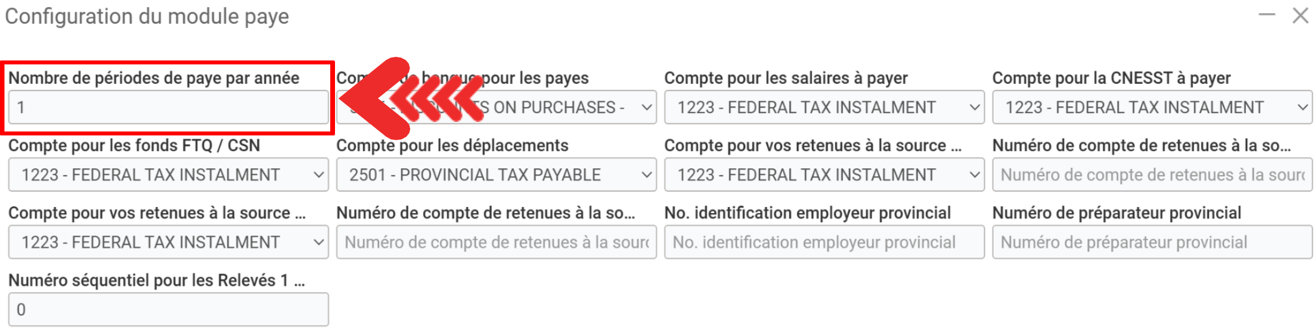
Task: Click the dialog title Configuration du module paye
Action: [147, 17]
